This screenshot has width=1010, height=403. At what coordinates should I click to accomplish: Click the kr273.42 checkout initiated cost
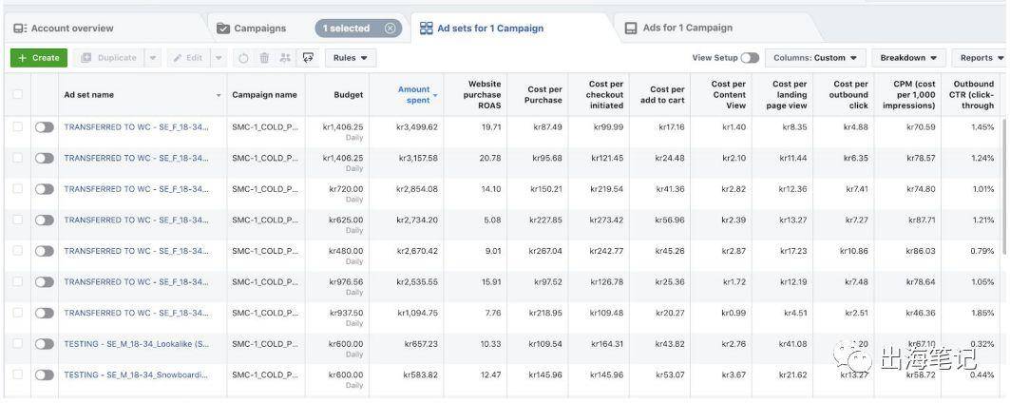point(607,220)
